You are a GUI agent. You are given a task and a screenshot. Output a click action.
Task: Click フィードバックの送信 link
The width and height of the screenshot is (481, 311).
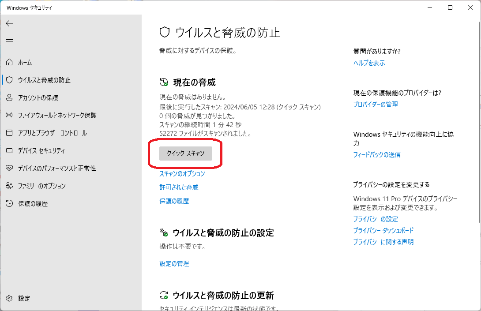pos(377,154)
